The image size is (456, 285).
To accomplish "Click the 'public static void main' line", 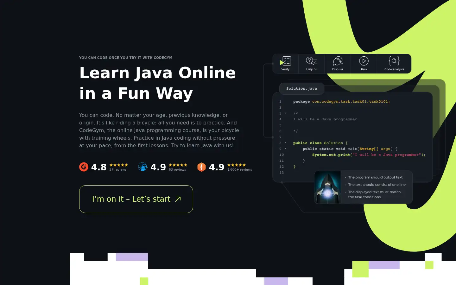I will click(350, 149).
